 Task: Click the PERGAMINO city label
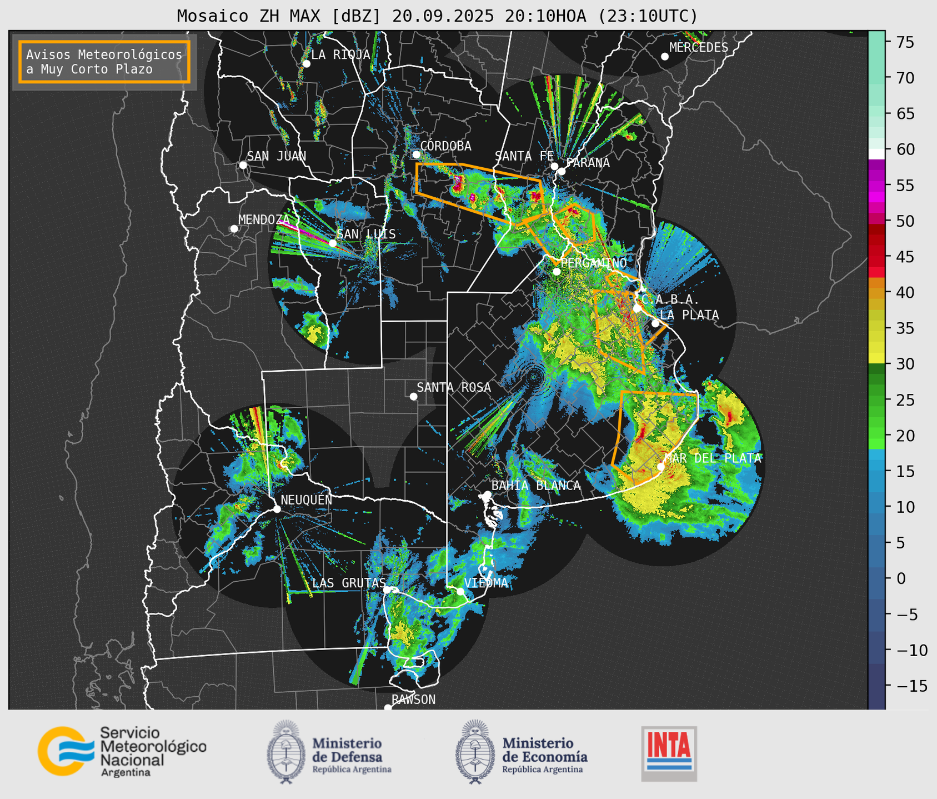(x=593, y=263)
